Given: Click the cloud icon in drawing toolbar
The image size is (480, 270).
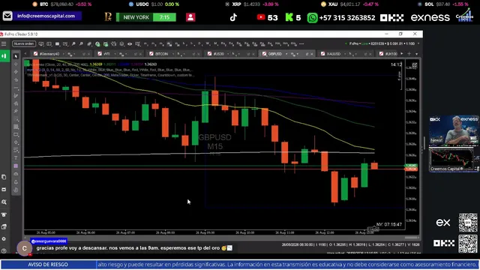Looking at the screenshot, I should (x=16, y=174).
